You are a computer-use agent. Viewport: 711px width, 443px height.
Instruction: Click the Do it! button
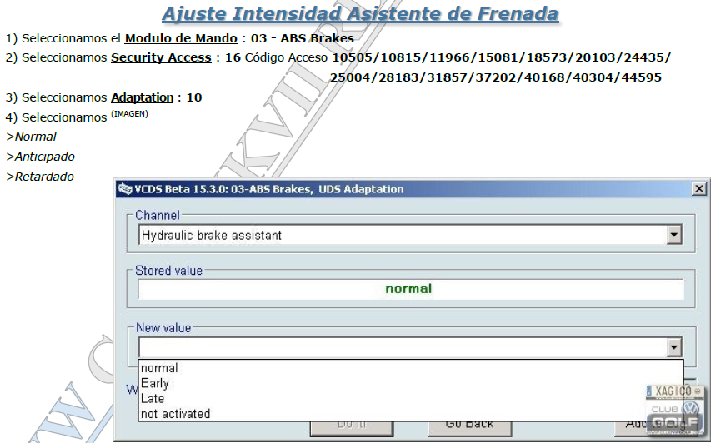[352, 426]
